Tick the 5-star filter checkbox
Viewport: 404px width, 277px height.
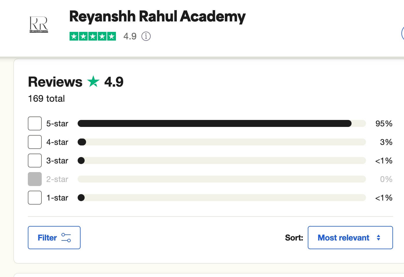(x=35, y=123)
